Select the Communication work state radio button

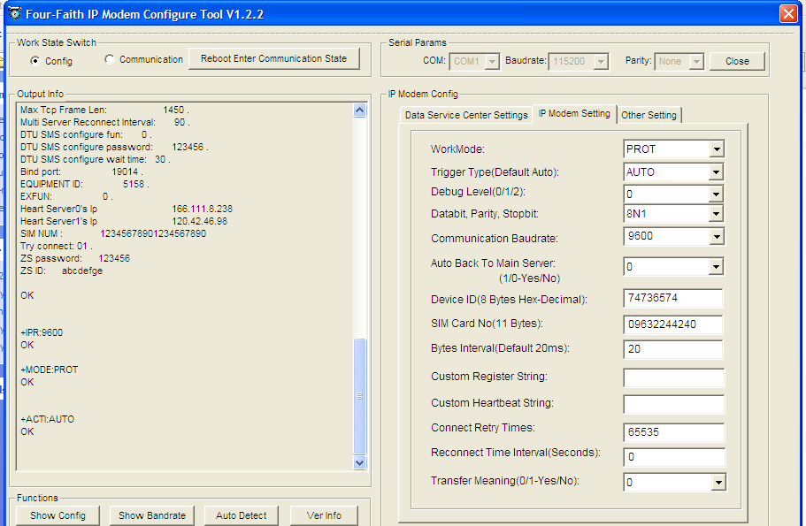point(109,59)
